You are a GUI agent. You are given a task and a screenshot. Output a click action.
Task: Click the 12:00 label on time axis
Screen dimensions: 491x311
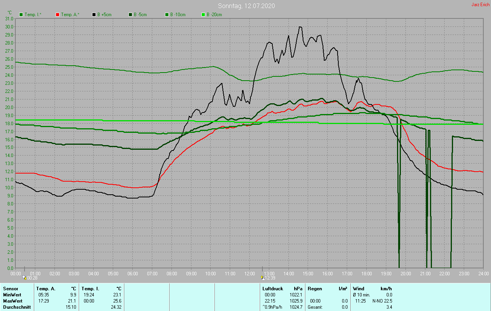click(249, 273)
